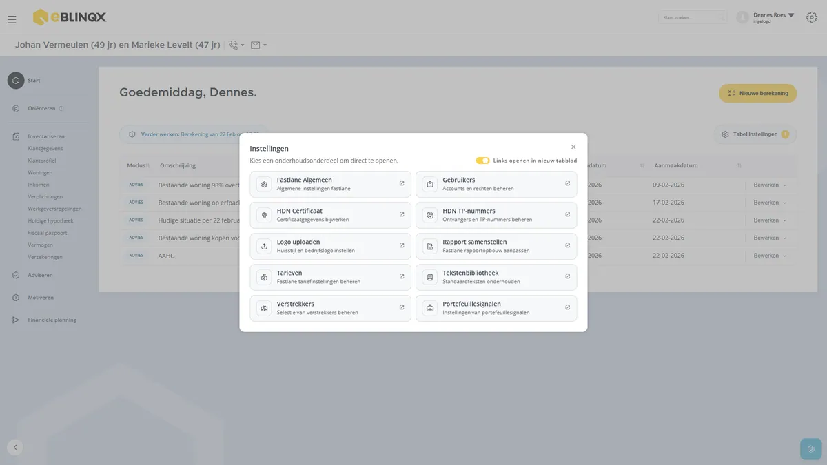Click the Klant zoeken search field
Screen dimensions: 827x465
(693, 17)
